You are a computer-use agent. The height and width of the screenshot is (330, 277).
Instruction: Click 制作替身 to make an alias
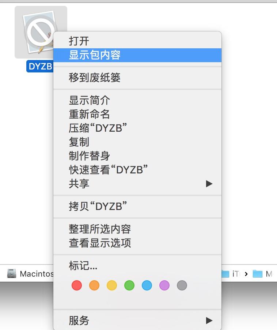pyautogui.click(x=90, y=155)
